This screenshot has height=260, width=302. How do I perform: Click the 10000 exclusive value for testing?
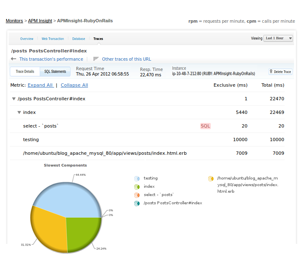240,139
